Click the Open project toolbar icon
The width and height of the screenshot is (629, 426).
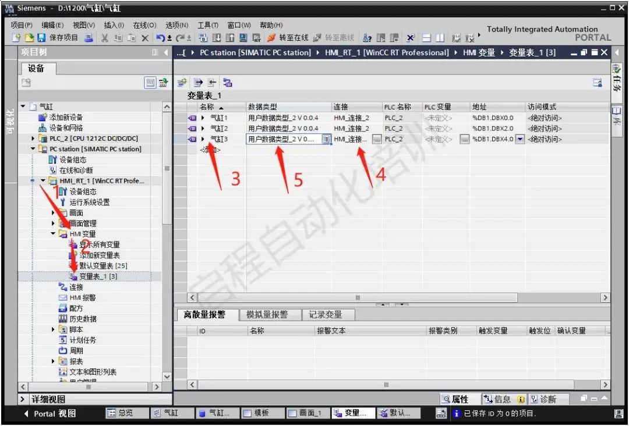pyautogui.click(x=29, y=38)
